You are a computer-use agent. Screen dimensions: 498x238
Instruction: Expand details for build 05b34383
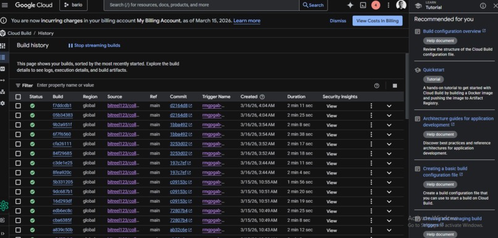389,116
